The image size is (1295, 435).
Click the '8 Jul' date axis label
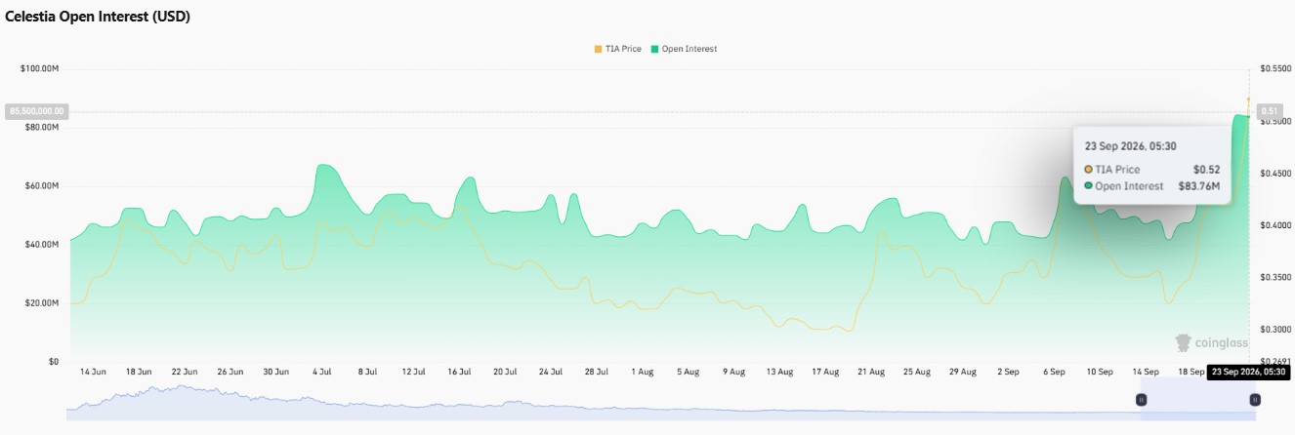(367, 372)
